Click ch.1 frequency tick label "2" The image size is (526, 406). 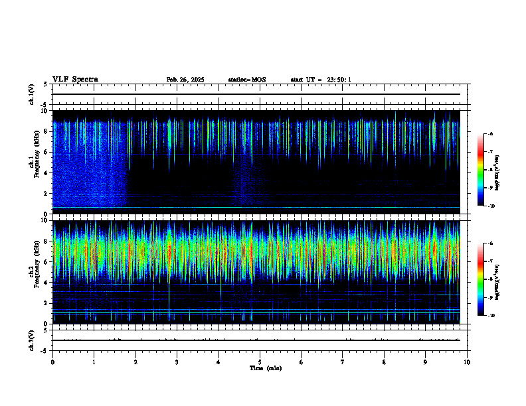pos(46,193)
